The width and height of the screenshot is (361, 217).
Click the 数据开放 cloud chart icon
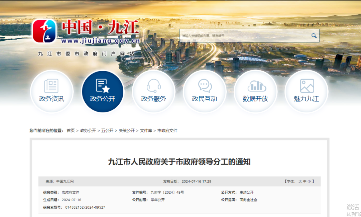pos(256,86)
